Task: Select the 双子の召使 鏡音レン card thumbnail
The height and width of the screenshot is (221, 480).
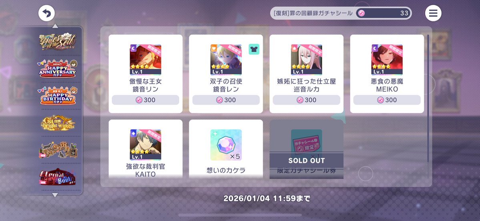Action: pyautogui.click(x=226, y=60)
